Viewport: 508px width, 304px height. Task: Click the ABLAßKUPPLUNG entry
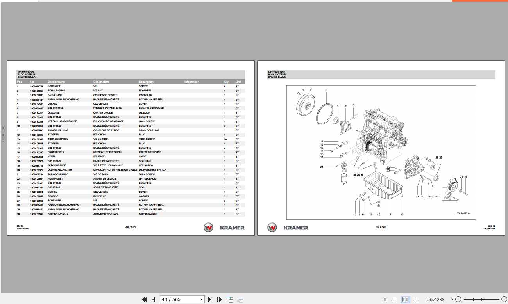58,130
